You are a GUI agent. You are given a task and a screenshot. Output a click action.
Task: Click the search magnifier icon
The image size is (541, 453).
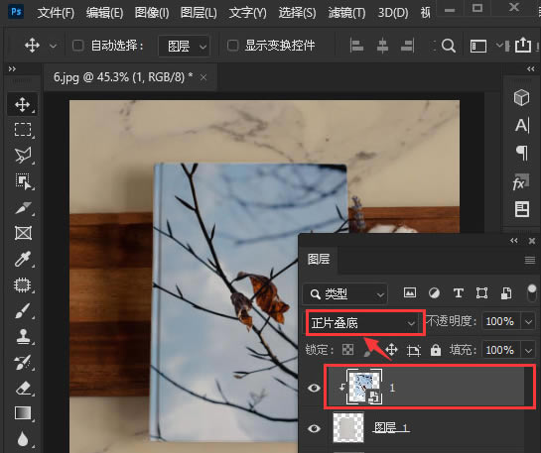tap(449, 46)
